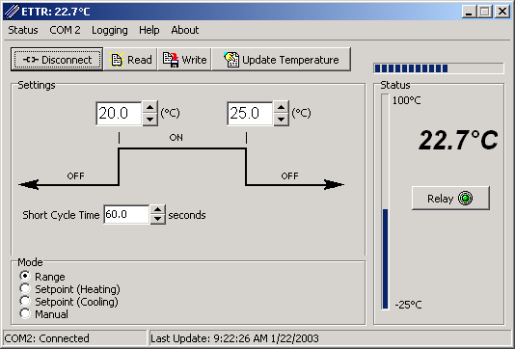Viewport: 515px width, 349px height.
Task: Increase the Short Cycle Time value
Action: click(157, 209)
